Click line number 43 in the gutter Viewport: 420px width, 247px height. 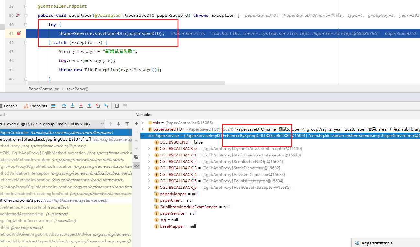11,51
